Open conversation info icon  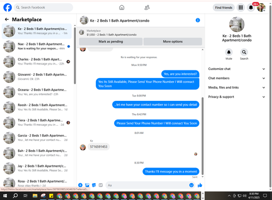coord(197,20)
